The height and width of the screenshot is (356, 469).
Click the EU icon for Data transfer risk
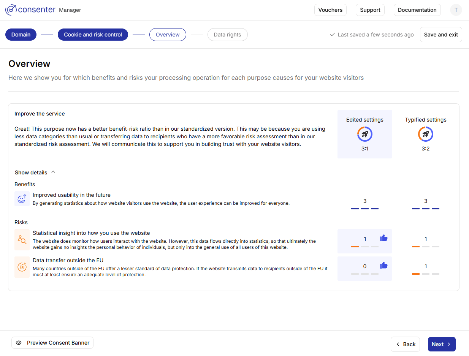[22, 267]
